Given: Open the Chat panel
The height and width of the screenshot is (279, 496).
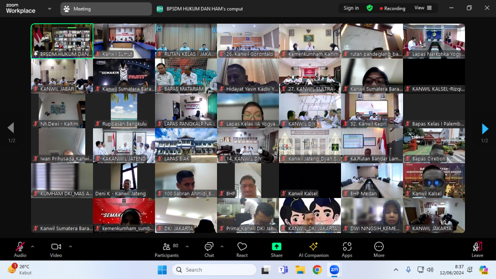Looking at the screenshot, I should (x=209, y=249).
